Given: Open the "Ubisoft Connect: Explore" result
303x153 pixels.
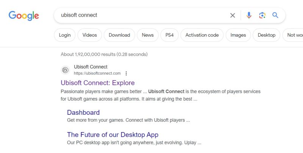Looking at the screenshot, I should tap(98, 83).
